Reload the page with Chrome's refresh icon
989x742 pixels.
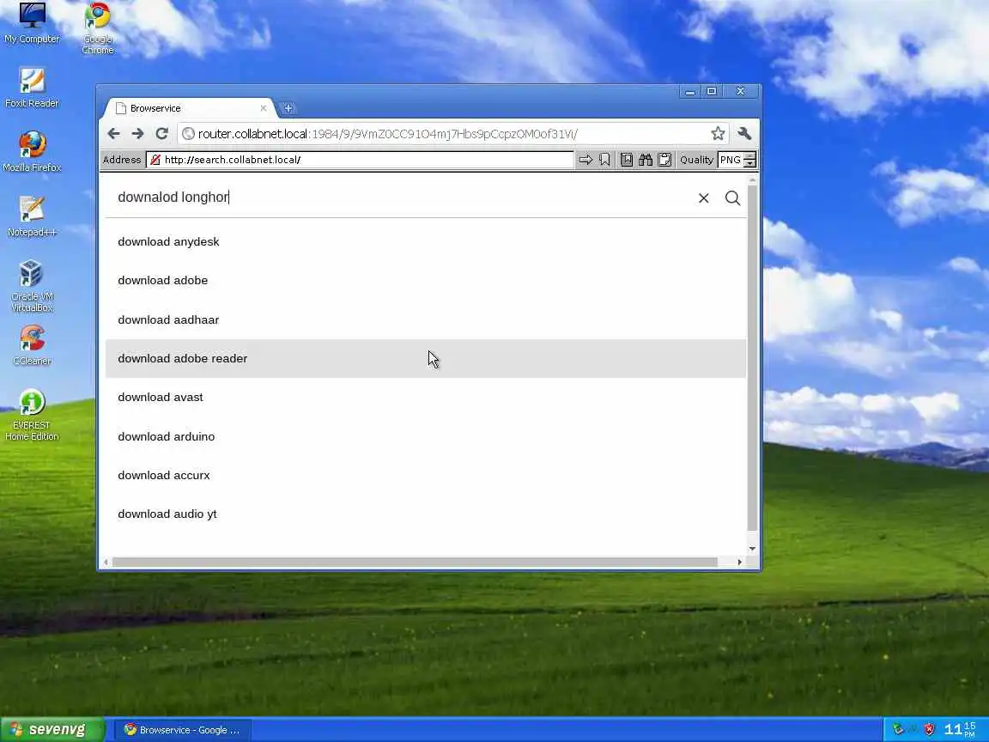point(161,134)
